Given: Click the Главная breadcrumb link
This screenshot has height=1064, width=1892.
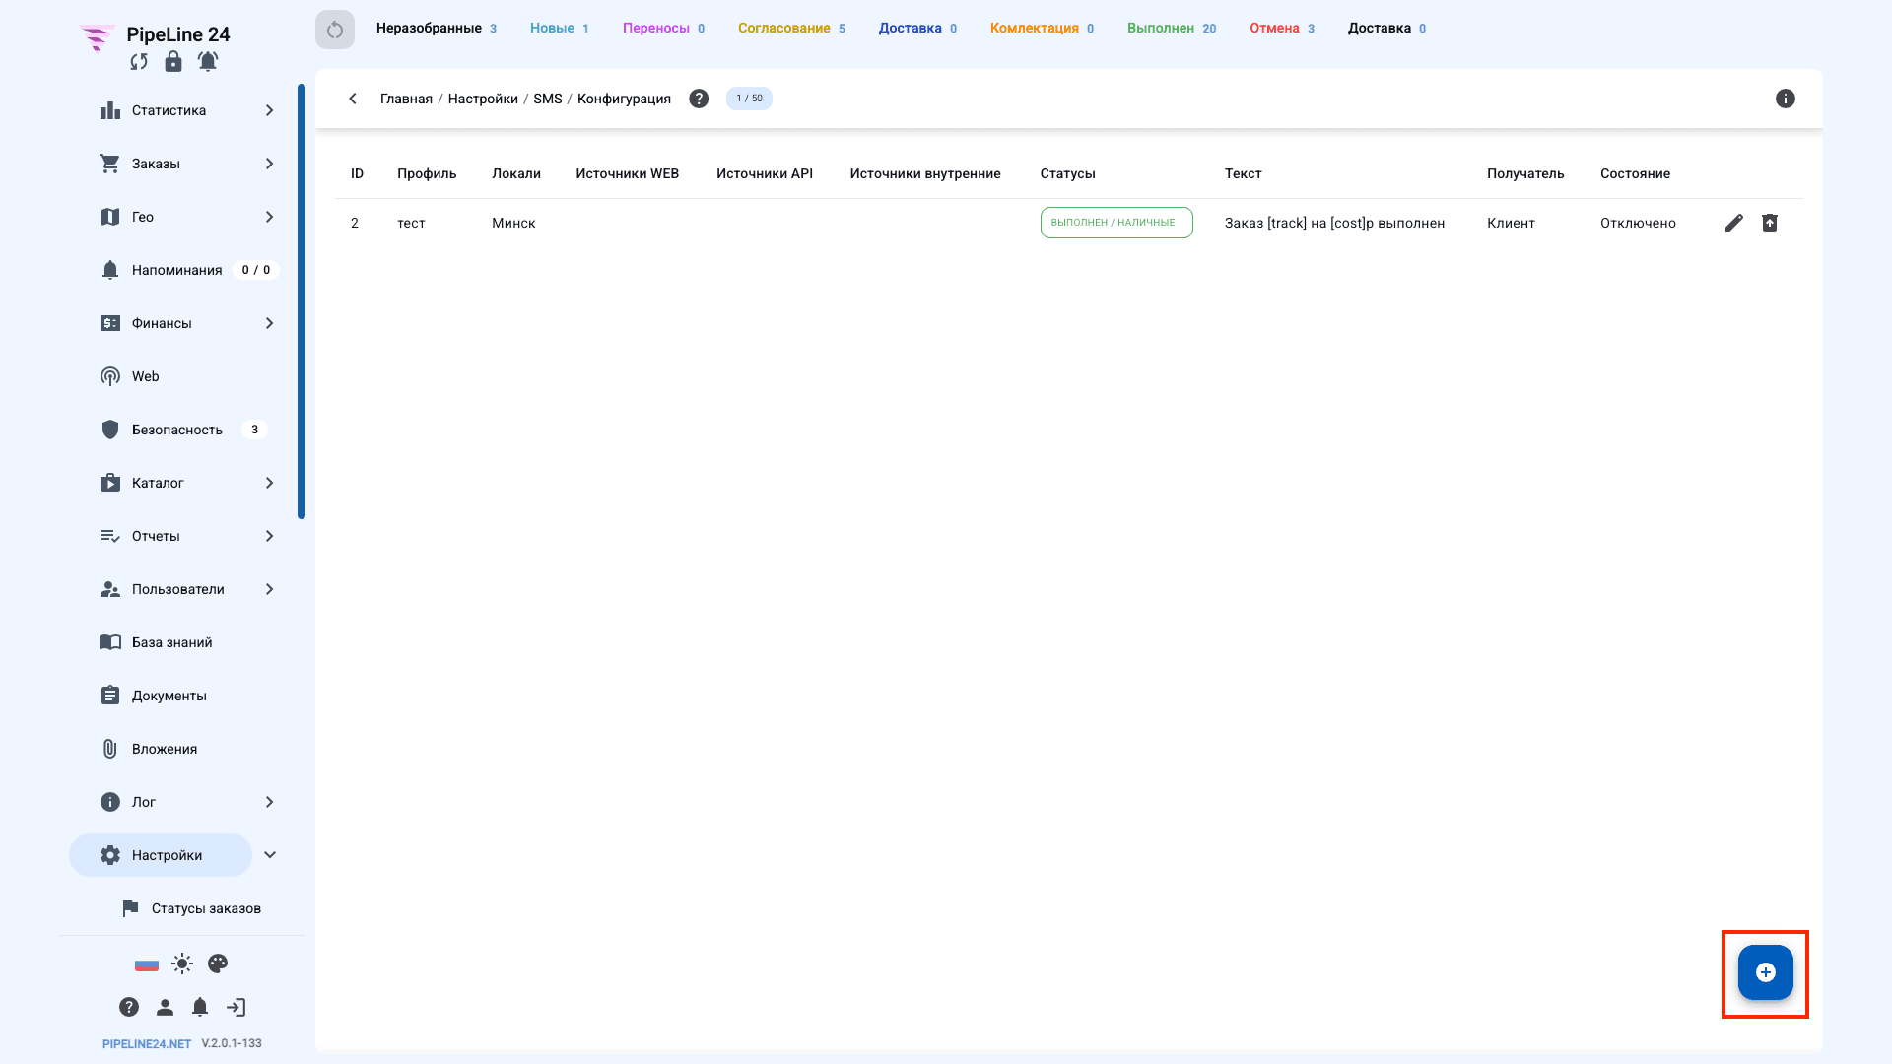Looking at the screenshot, I should tap(406, 99).
